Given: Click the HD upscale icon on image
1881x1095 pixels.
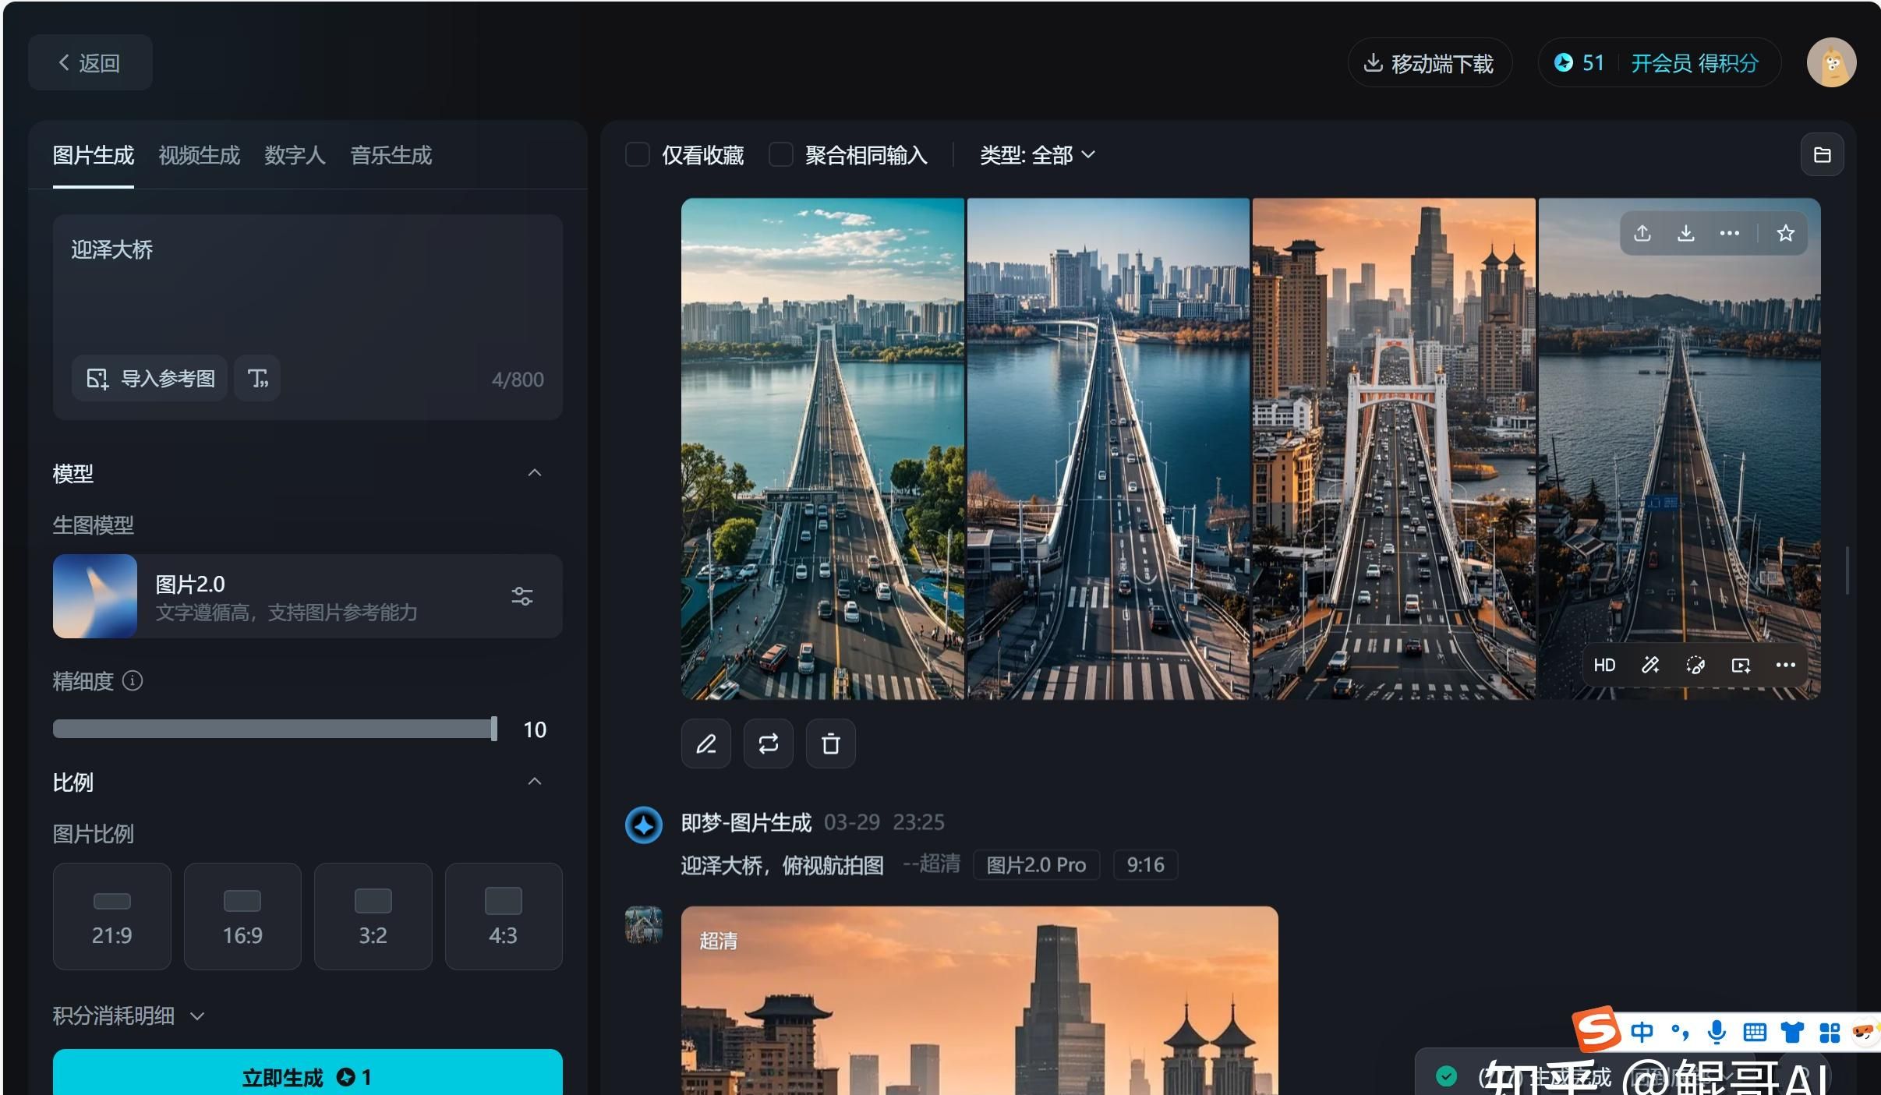Looking at the screenshot, I should click(1604, 666).
